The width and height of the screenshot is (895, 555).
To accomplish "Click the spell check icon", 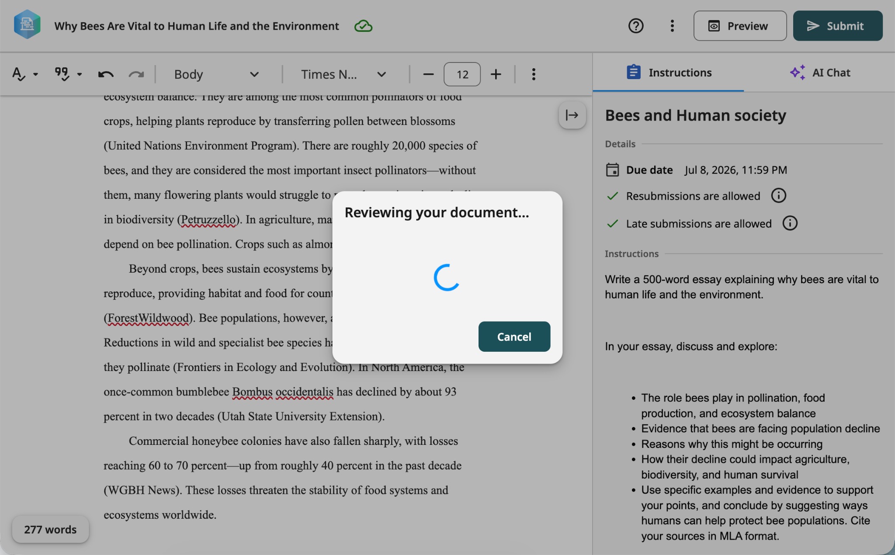I will pos(18,74).
